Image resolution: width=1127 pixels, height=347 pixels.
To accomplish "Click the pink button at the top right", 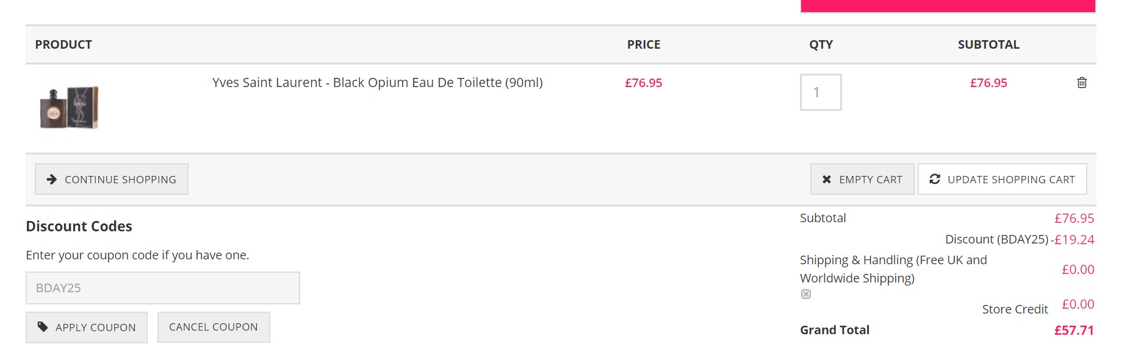I will point(948,6).
